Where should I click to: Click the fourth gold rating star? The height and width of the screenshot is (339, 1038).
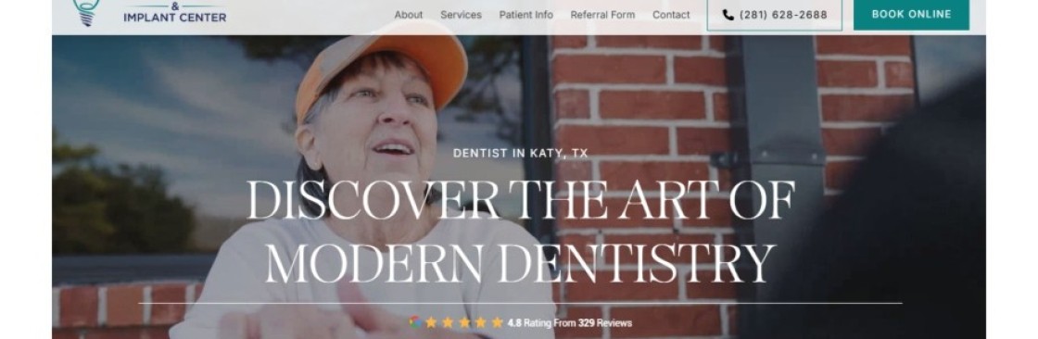click(x=481, y=322)
